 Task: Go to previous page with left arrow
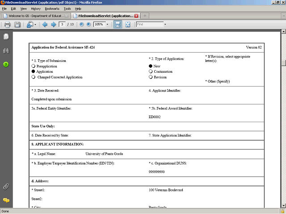(45, 25)
